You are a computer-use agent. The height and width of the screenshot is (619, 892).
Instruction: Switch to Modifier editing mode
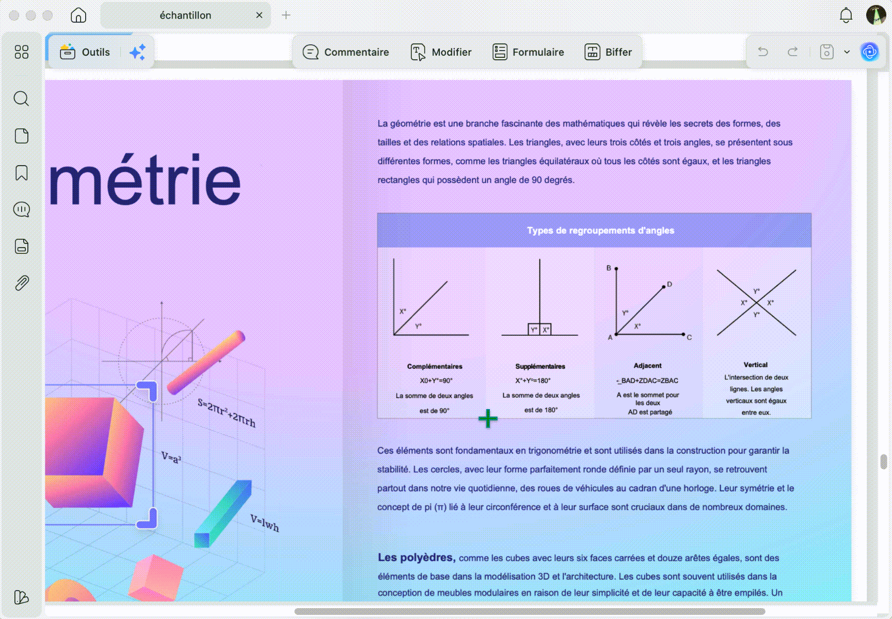click(x=441, y=52)
